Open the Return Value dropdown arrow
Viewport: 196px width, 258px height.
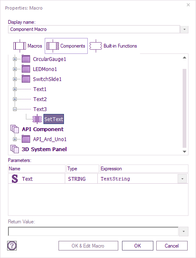point(183,232)
